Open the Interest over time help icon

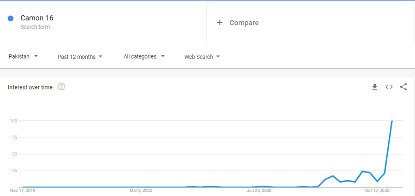click(61, 87)
